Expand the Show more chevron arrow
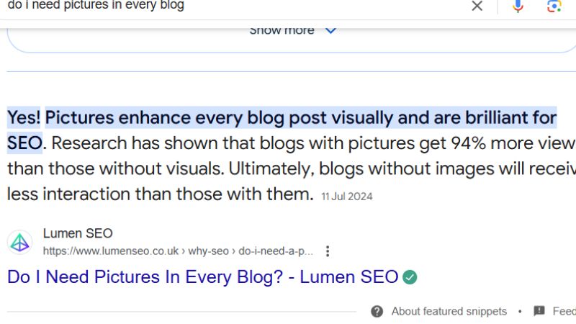Screen dimensions: 576x324 (330, 31)
